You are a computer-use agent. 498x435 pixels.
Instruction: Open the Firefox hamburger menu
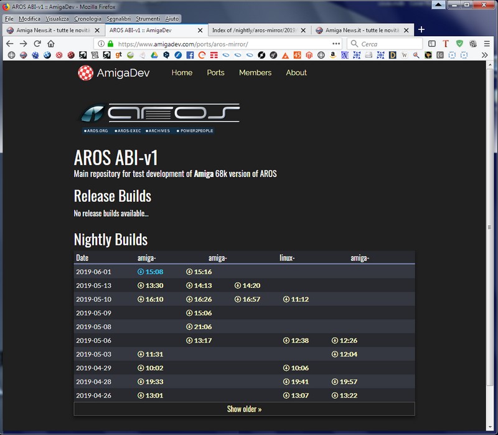click(487, 44)
